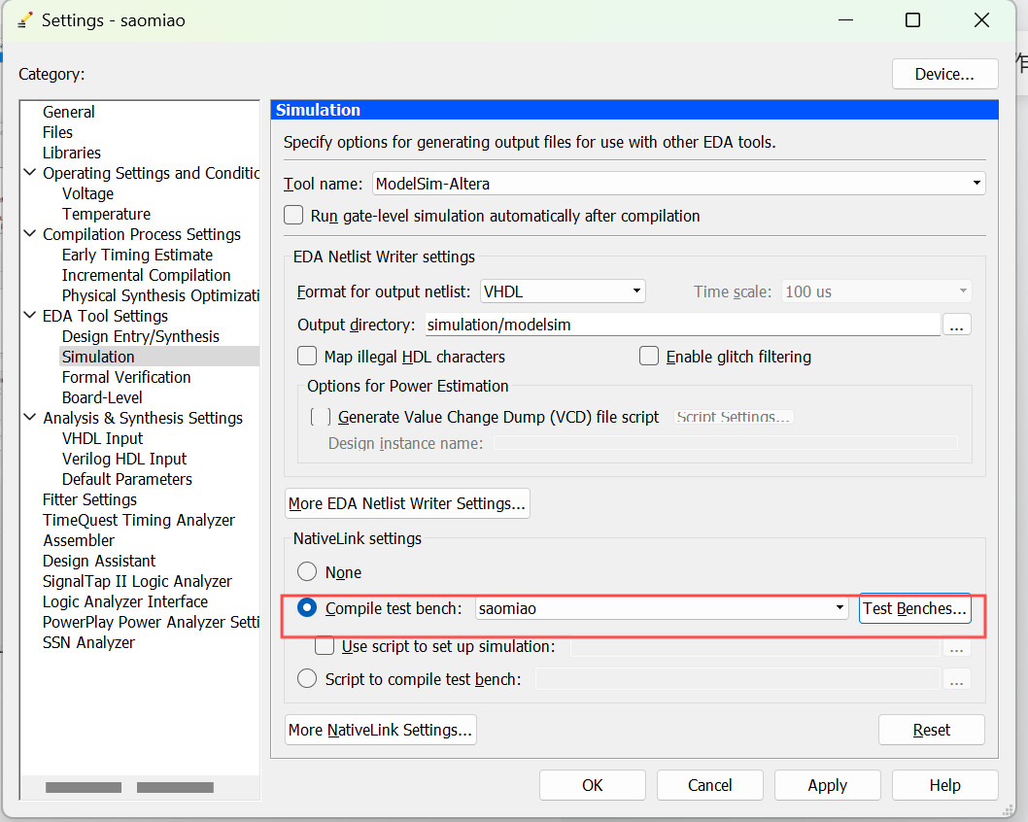The width and height of the screenshot is (1028, 822).
Task: Click the Settings window title icon
Action: [x=25, y=20]
